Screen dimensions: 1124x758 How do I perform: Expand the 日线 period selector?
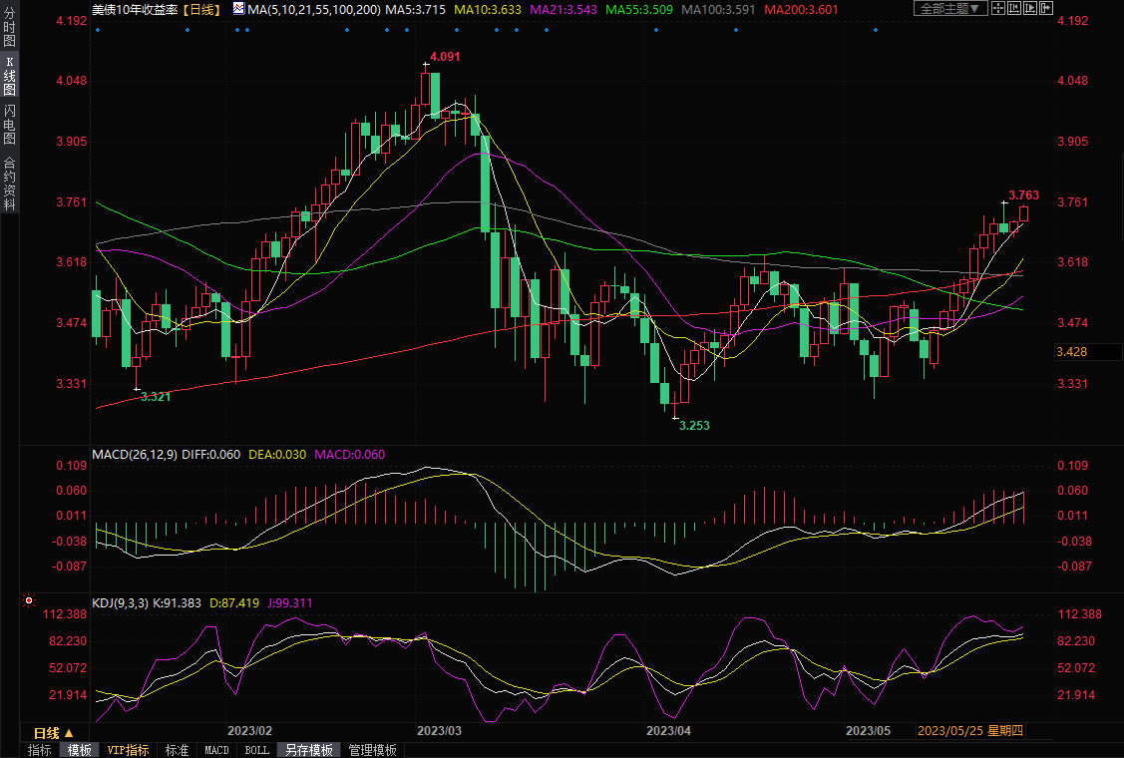[54, 732]
